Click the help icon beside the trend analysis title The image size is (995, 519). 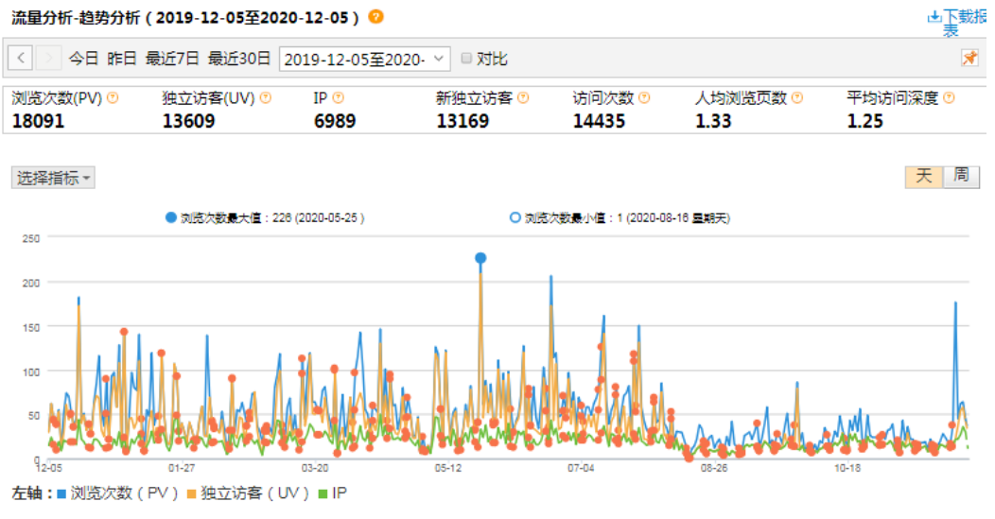coord(376,17)
